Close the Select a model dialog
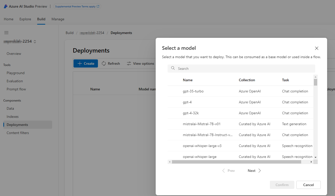 (x=317, y=48)
